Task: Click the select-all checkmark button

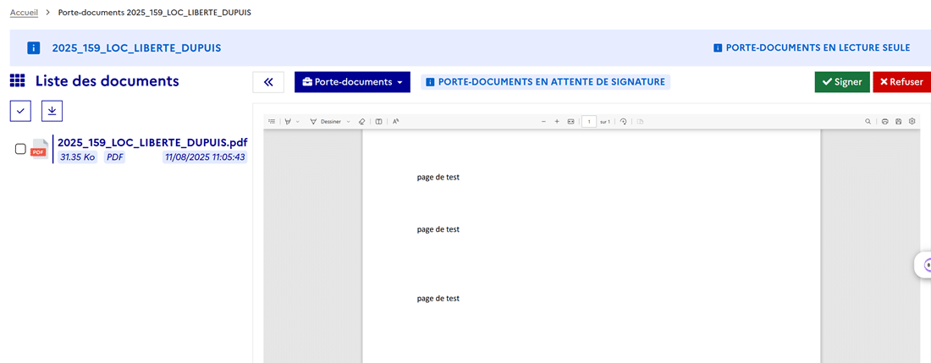Action: (x=20, y=111)
